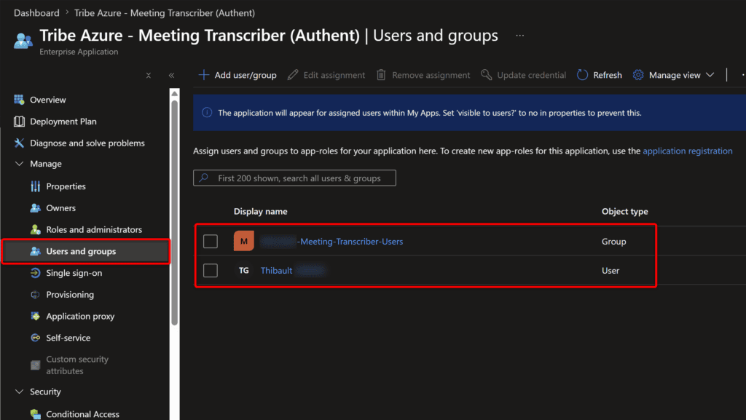Click the Single sign-on arrow icon

[35, 273]
